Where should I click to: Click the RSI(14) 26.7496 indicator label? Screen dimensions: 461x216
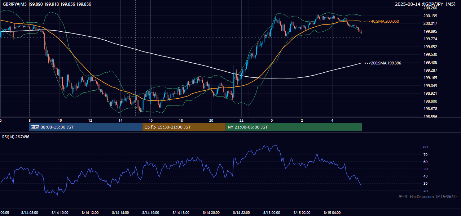coord(16,137)
